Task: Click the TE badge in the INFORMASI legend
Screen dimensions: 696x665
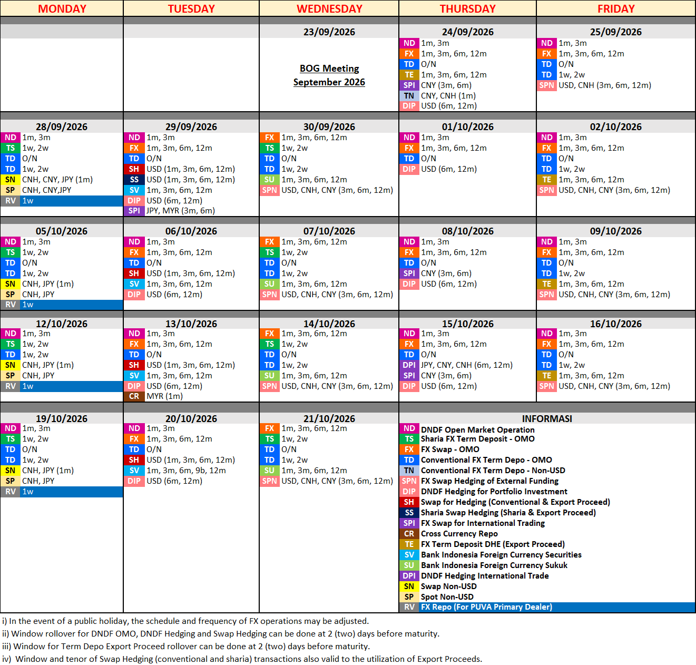Action: (409, 544)
